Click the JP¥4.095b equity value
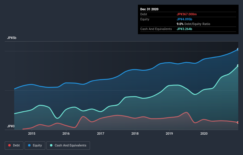Screen dimensions: 243x155 [x=184, y=19]
